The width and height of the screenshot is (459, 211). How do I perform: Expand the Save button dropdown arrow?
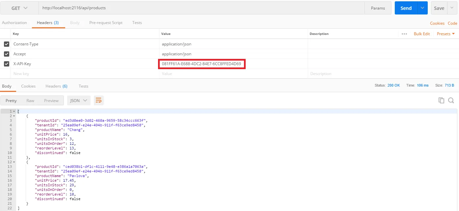pos(451,8)
